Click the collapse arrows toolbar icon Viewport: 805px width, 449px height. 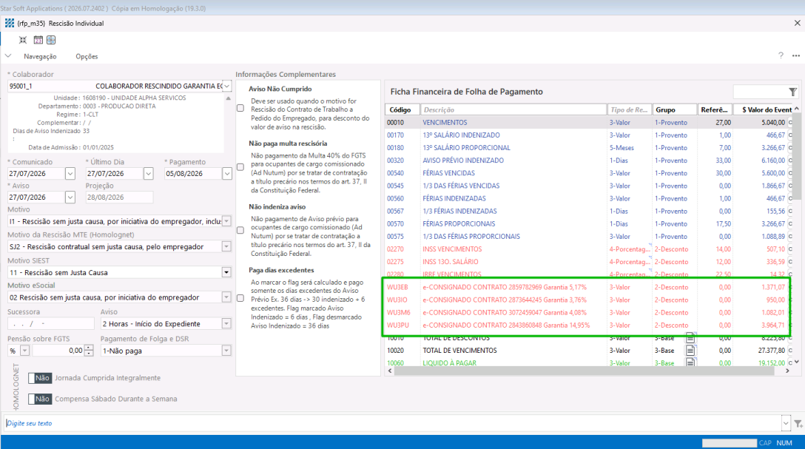click(23, 40)
